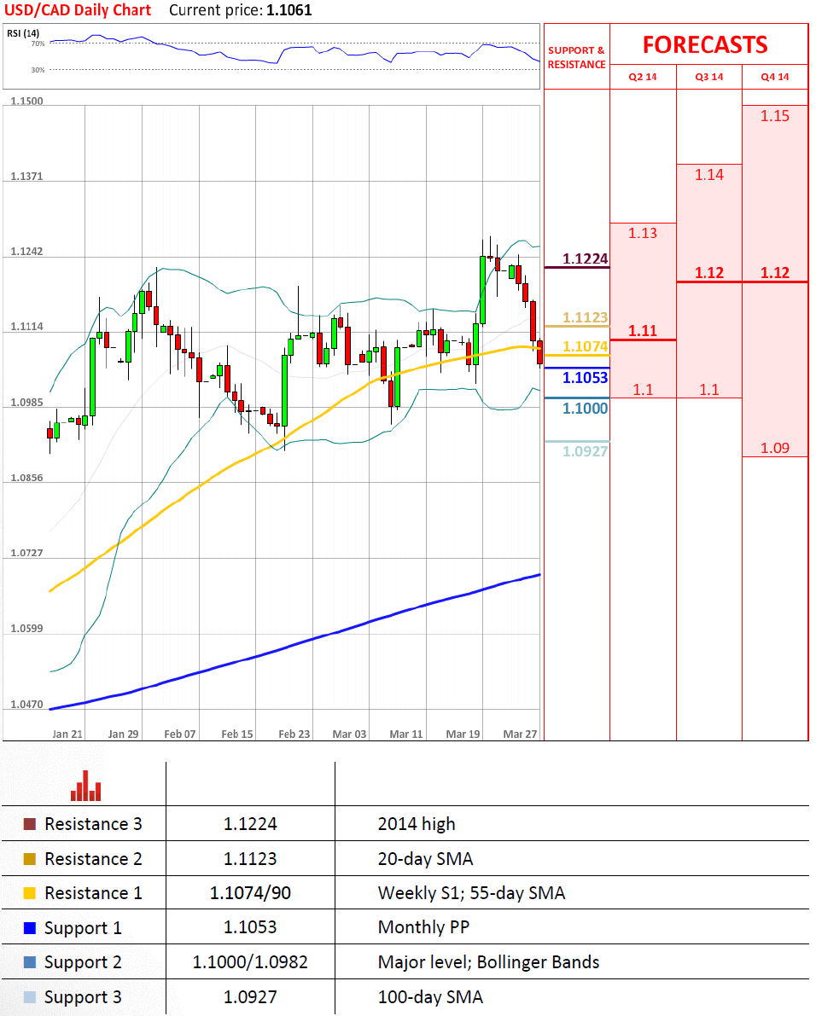816x1016 pixels.
Task: Click the 1.0927 support level label
Action: 586,451
